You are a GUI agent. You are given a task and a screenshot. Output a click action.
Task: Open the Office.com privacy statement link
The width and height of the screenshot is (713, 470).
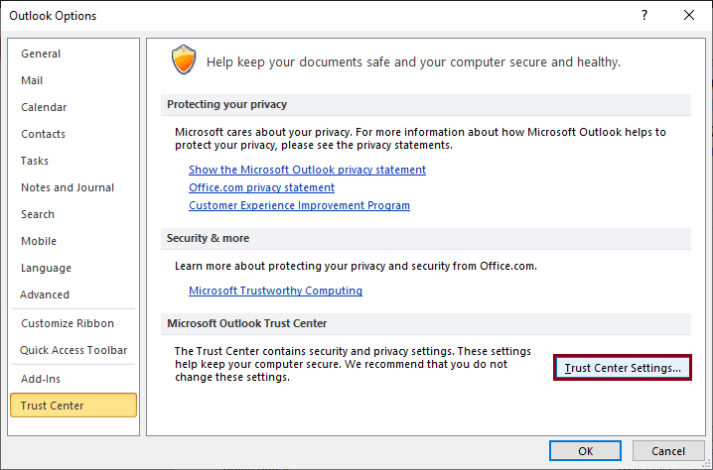[x=261, y=187]
